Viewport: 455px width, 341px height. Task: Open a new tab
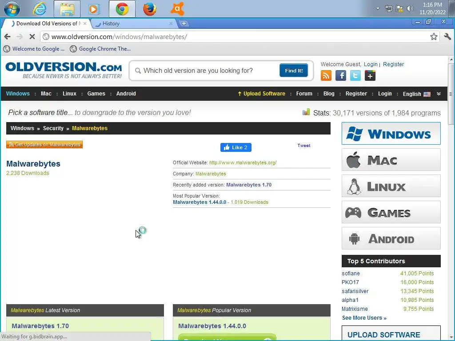(x=184, y=24)
